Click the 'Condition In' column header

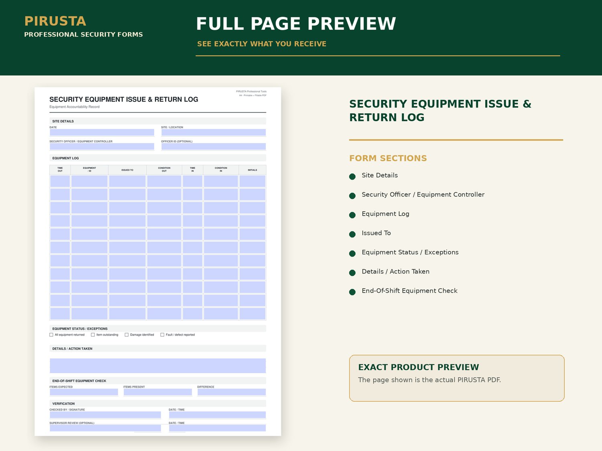point(221,170)
